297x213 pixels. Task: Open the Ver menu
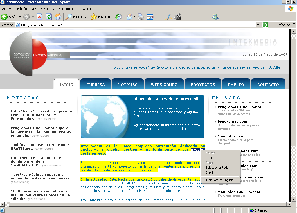click(x=34, y=9)
